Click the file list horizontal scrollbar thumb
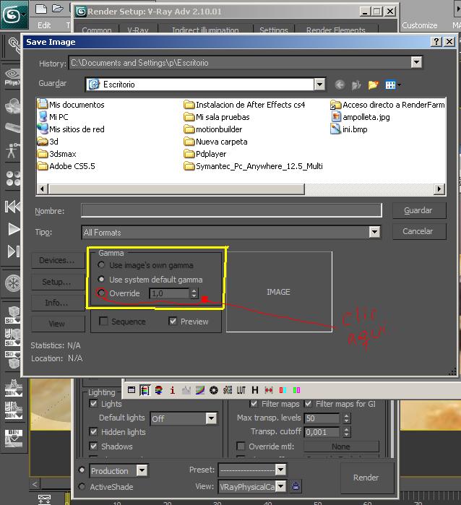The image size is (461, 505). tap(176, 189)
